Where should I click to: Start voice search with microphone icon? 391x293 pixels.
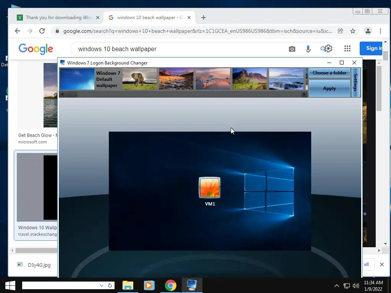pos(308,49)
